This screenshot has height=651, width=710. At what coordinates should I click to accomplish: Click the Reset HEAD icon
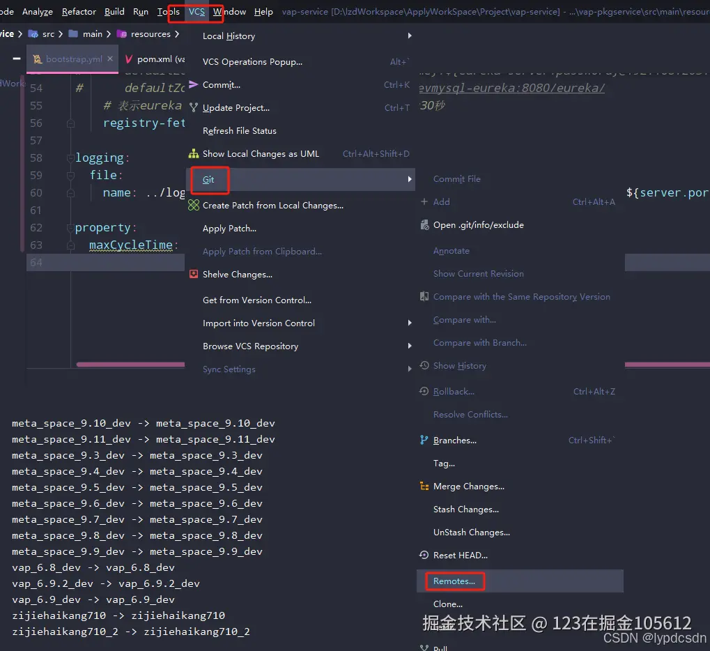pos(424,555)
